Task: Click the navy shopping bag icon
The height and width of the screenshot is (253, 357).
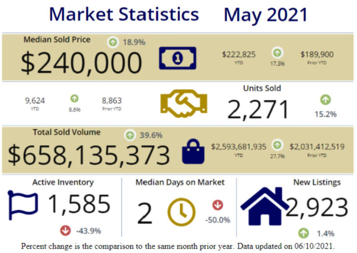Action: click(x=190, y=150)
